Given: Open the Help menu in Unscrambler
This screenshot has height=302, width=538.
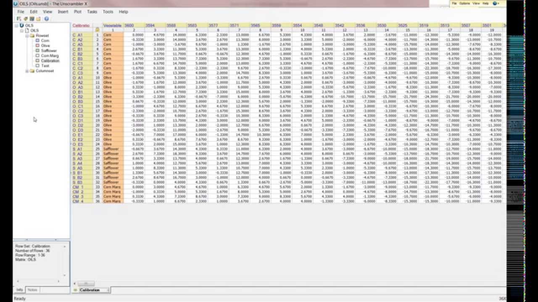Looking at the screenshot, I should click(123, 12).
